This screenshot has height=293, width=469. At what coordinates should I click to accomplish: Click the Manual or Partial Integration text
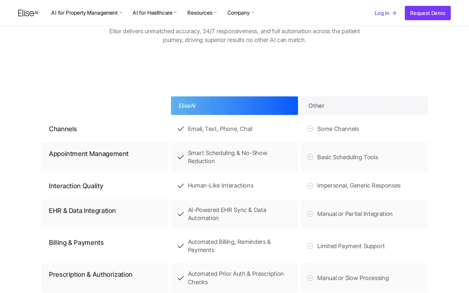click(x=355, y=214)
